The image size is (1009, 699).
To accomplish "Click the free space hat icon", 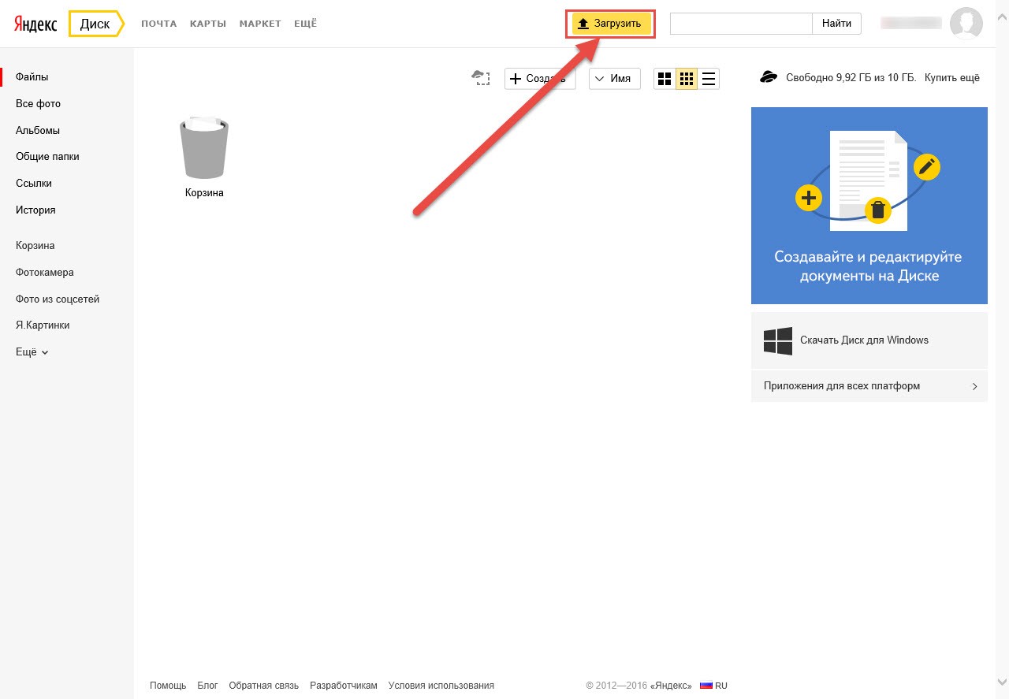I will [769, 77].
